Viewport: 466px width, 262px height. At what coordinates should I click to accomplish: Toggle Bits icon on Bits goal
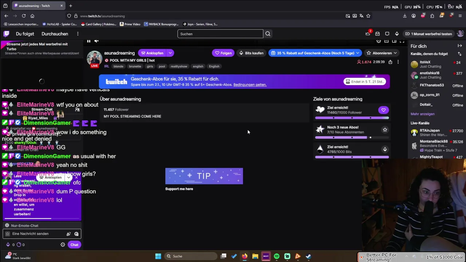tap(385, 149)
